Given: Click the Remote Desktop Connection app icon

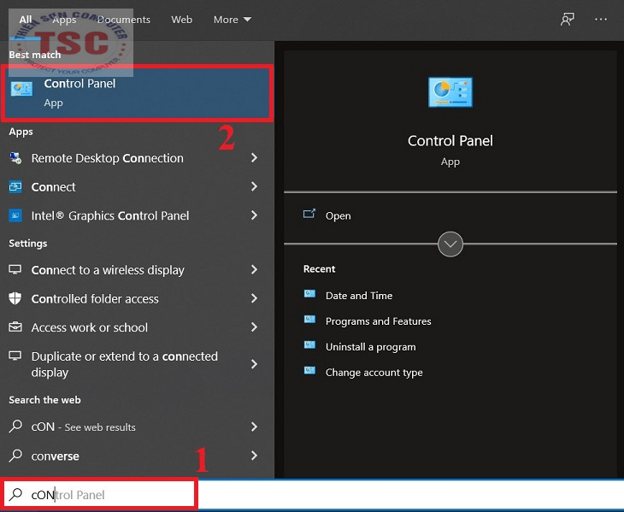Looking at the screenshot, I should coord(15,158).
